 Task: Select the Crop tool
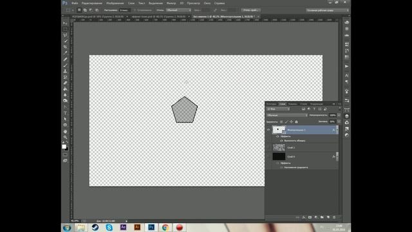[x=65, y=47]
